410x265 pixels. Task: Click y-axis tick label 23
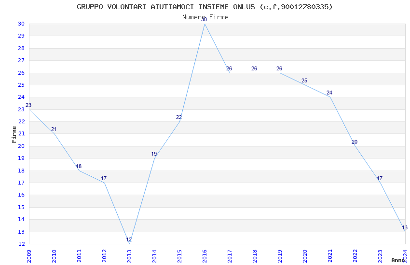pos(21,109)
